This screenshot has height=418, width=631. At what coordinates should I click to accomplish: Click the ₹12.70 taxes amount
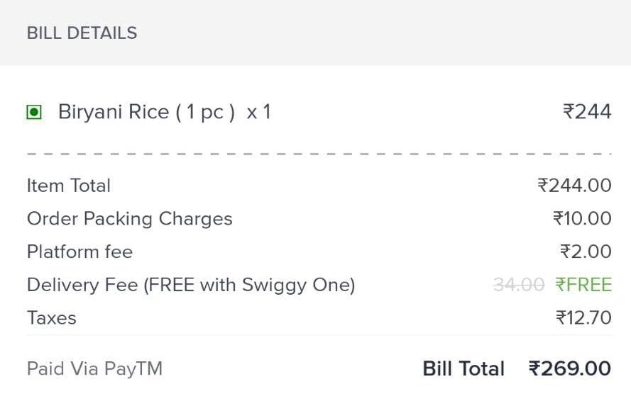583,317
